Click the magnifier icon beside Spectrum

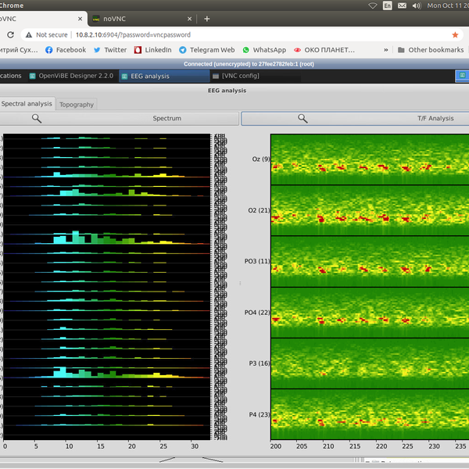(37, 119)
